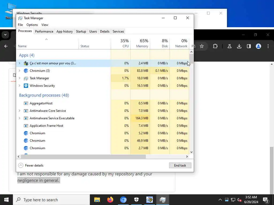The width and height of the screenshot is (274, 205).
Task: Toggle the browser side panel icon
Action: click(x=249, y=46)
